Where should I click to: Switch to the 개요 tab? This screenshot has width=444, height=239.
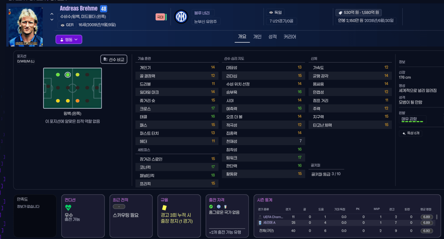(242, 37)
